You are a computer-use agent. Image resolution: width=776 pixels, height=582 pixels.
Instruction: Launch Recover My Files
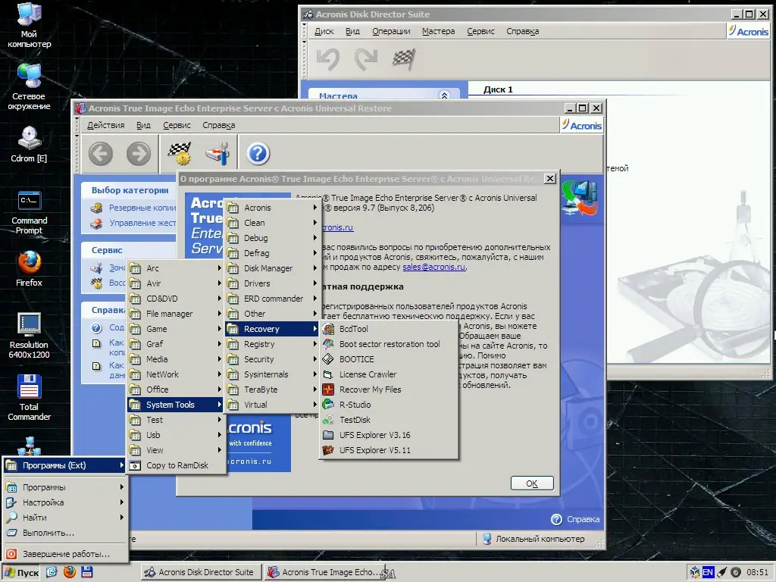click(389, 390)
